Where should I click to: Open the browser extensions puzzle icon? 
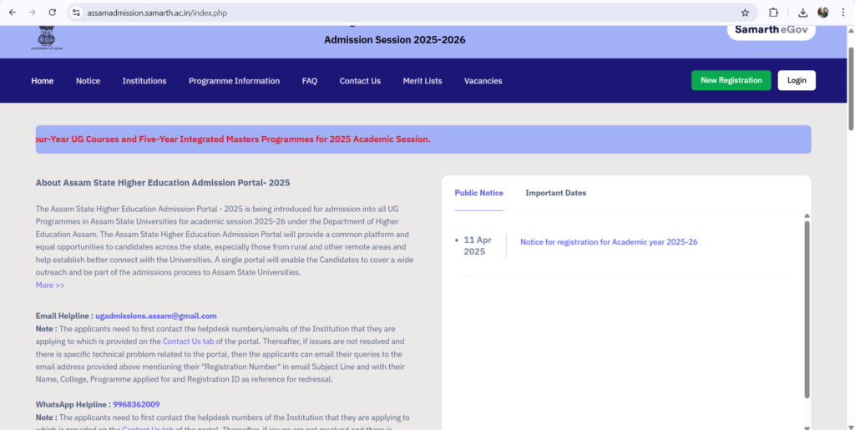(773, 13)
